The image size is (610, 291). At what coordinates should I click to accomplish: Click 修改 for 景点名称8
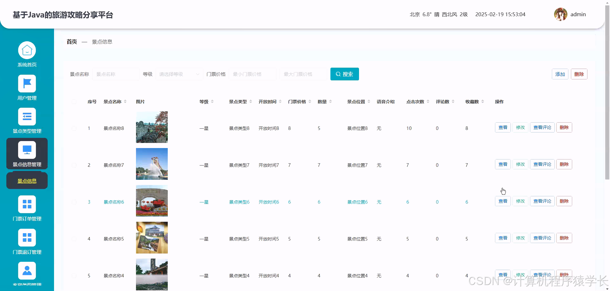coord(520,127)
